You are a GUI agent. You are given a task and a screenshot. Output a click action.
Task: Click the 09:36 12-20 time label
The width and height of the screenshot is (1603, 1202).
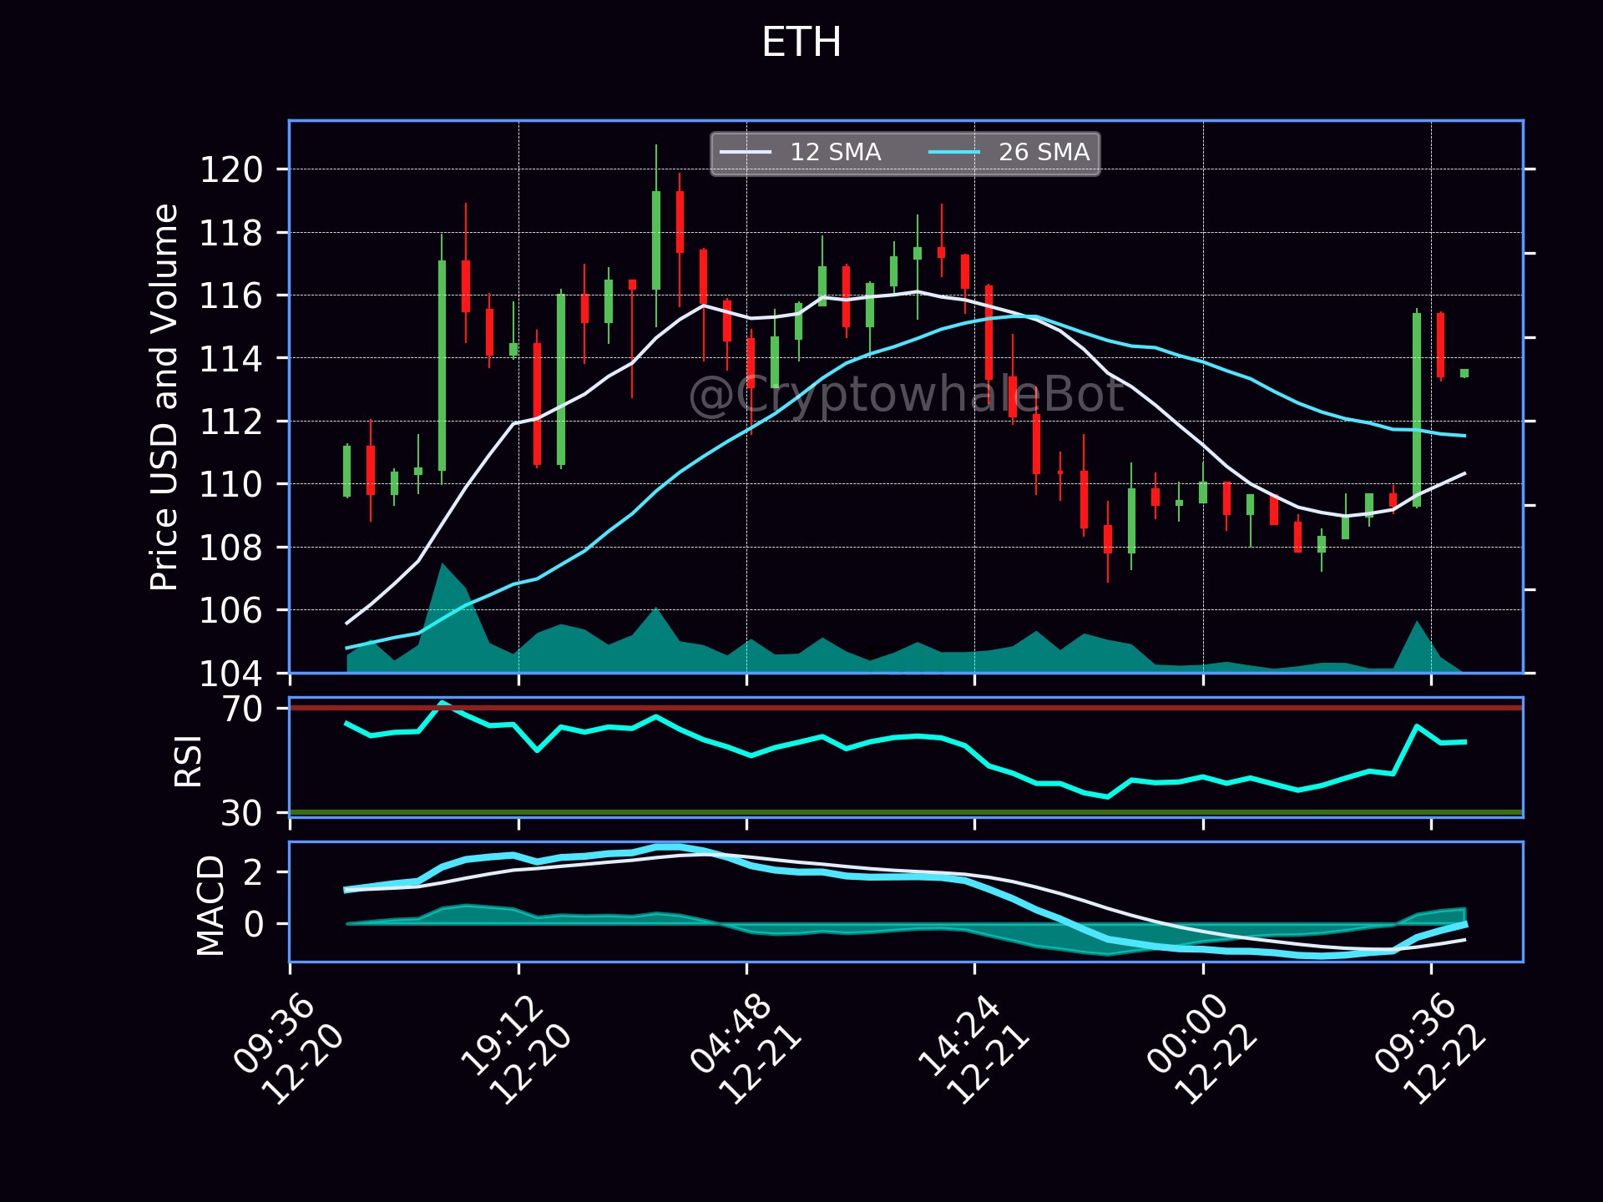[x=288, y=1049]
